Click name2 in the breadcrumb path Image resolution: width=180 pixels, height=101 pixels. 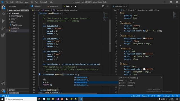click(48, 10)
